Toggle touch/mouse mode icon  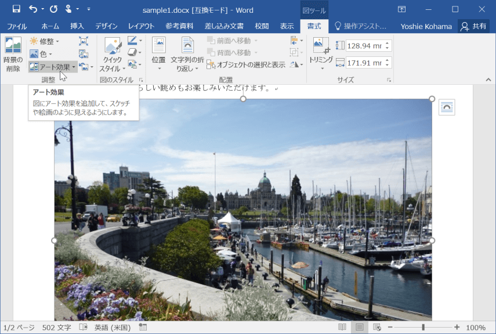[68, 9]
